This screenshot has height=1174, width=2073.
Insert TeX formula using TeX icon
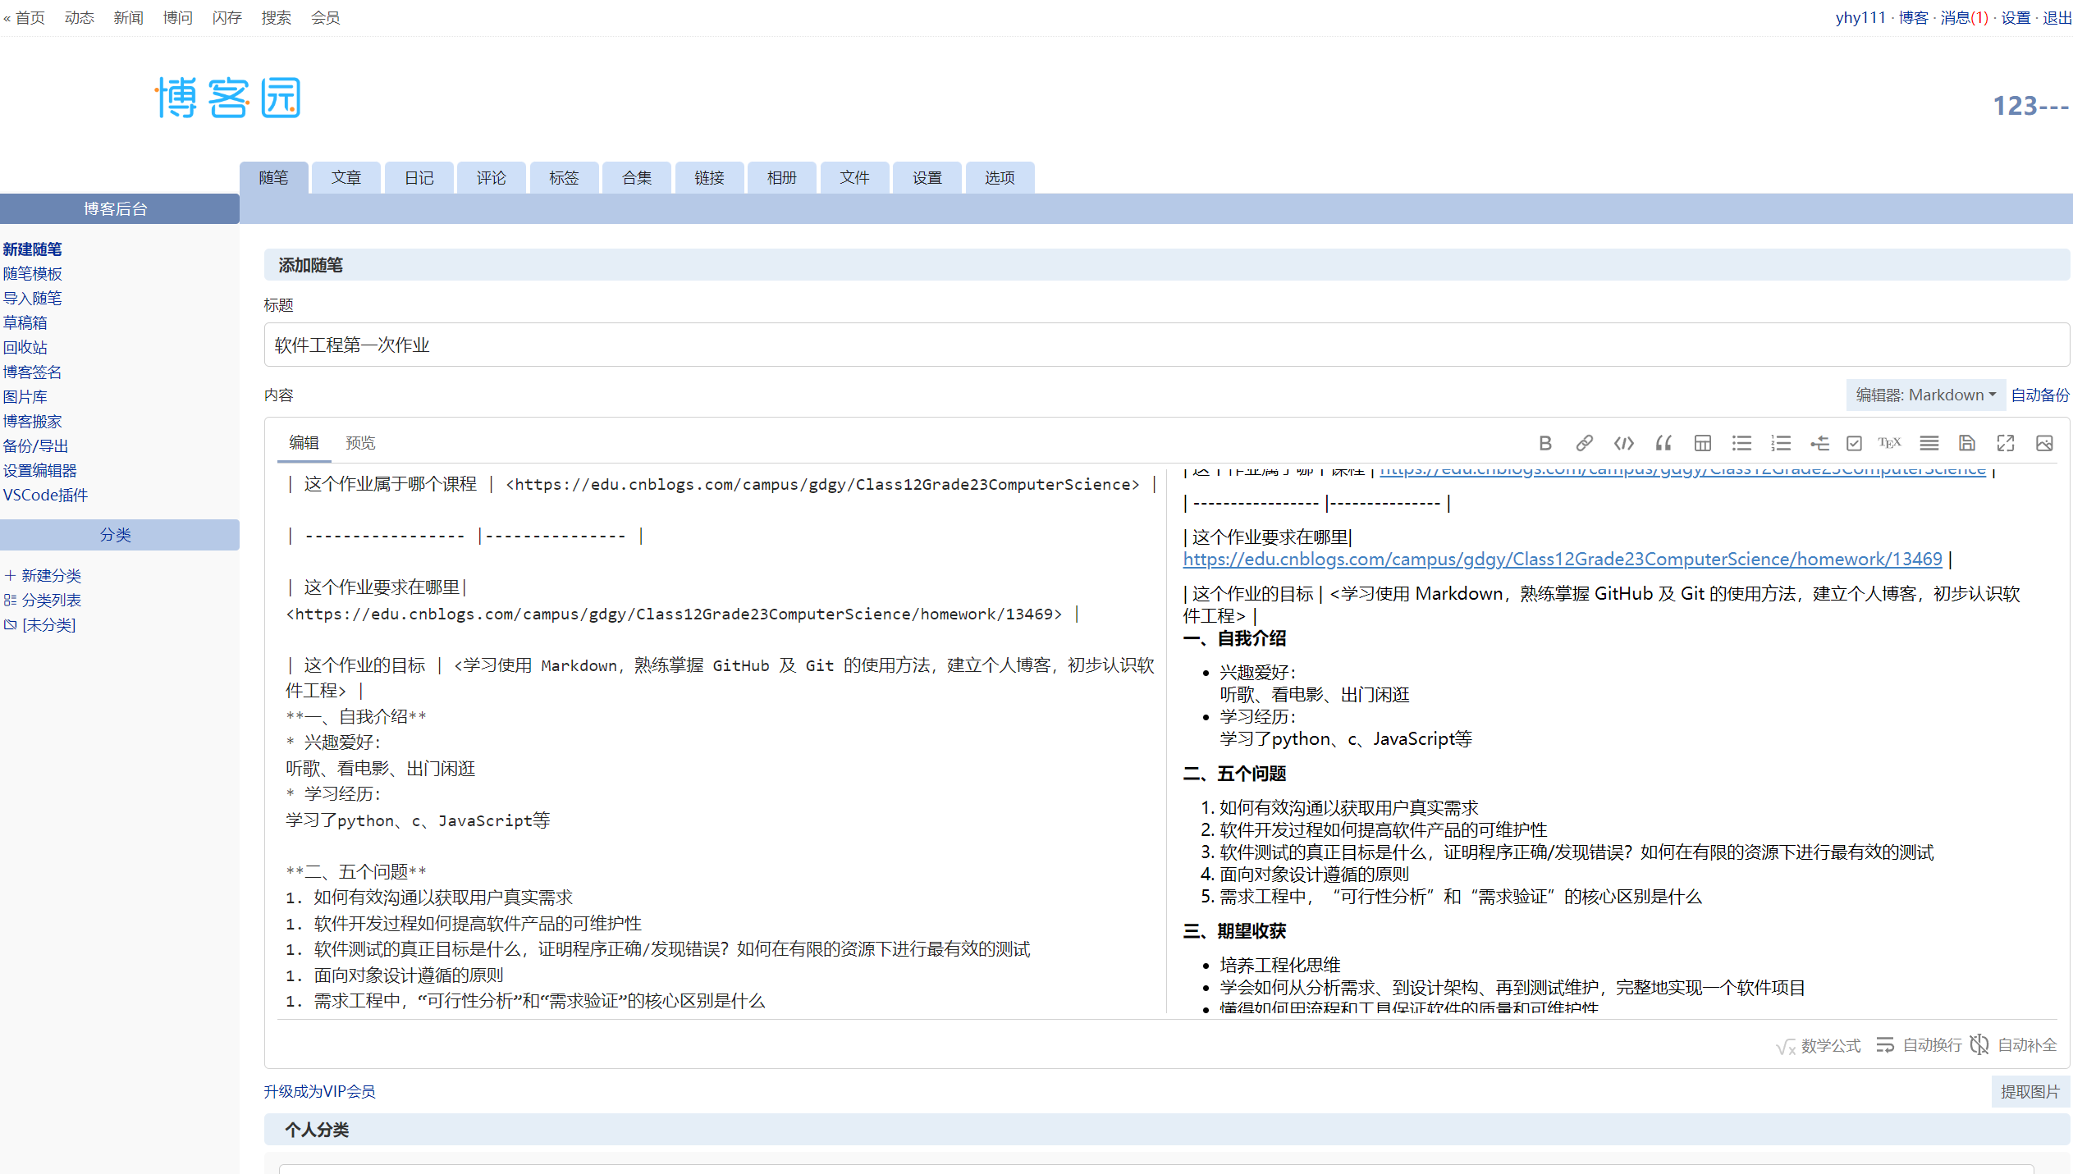1889,443
